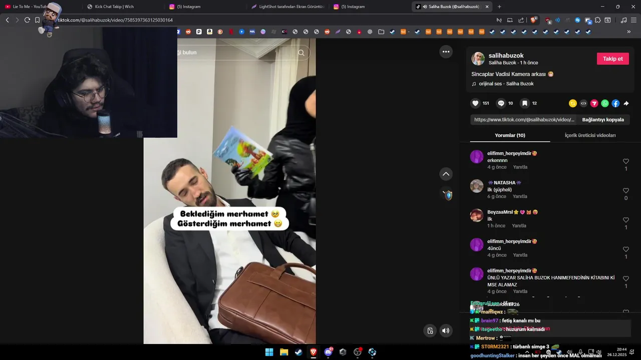Click the Brave browser taskbar icon
Image resolution: width=641 pixels, height=360 pixels.
pyautogui.click(x=313, y=352)
